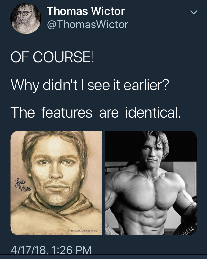Click the word "earlier?" in tweet
This screenshot has height=259, width=207.
(146, 85)
